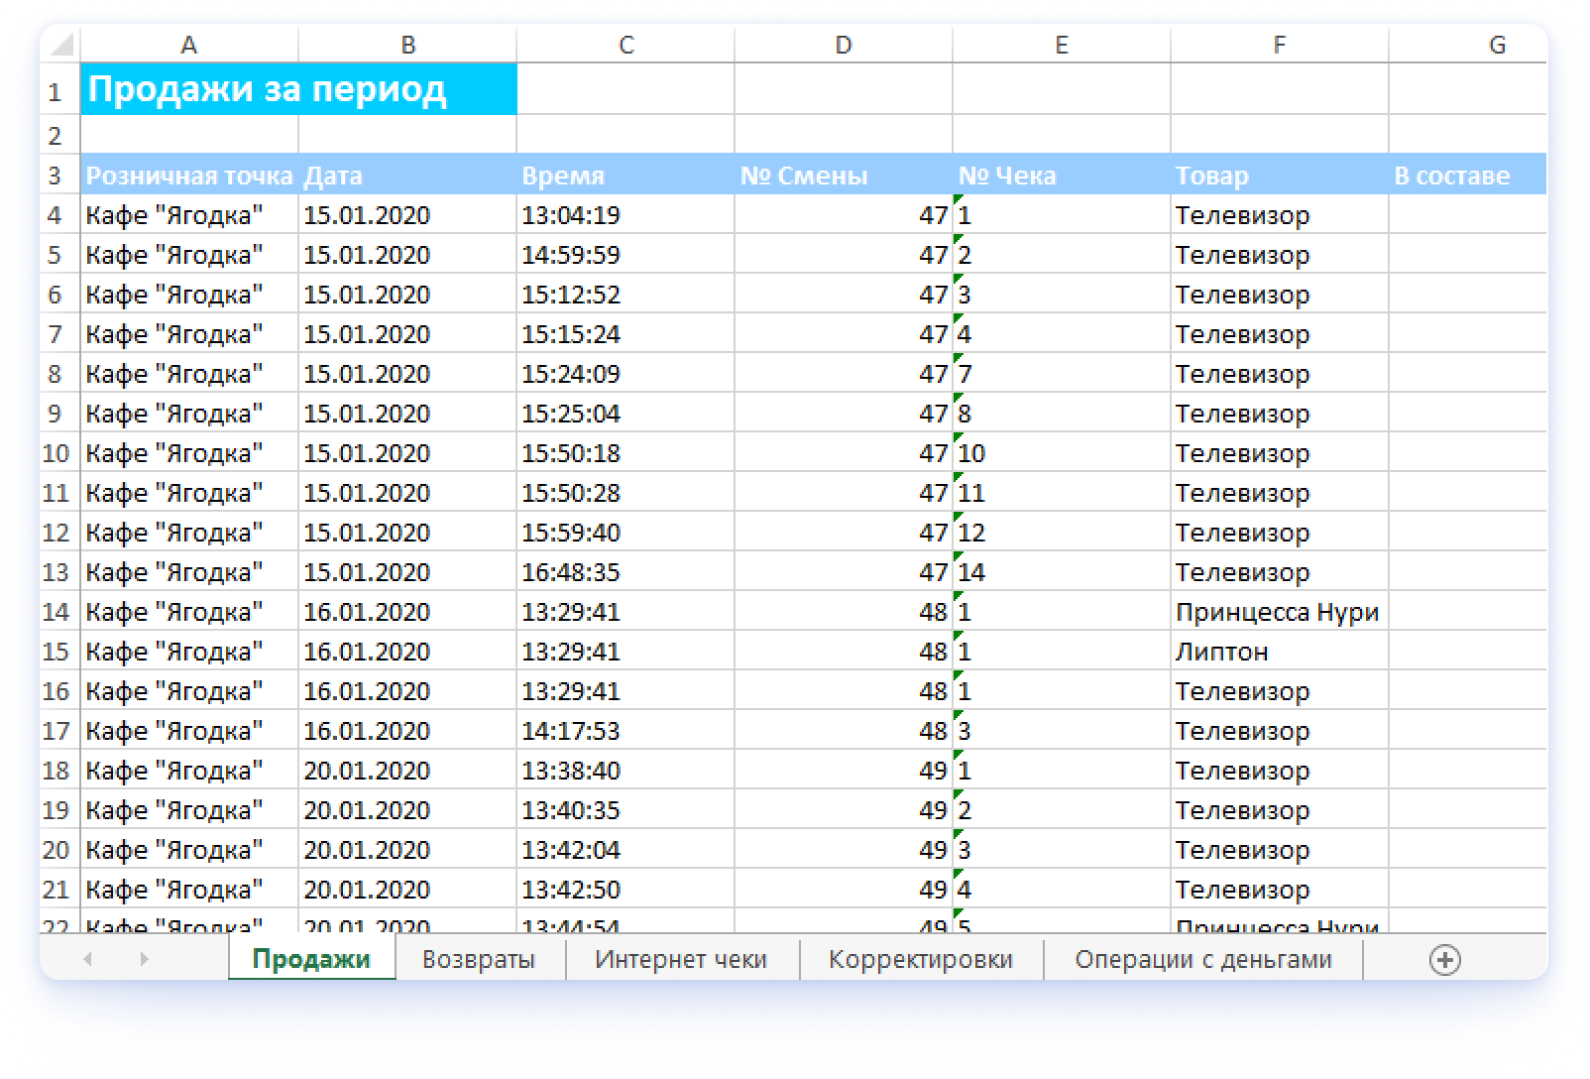
Task: Click the Товар header cell
Action: (x=1280, y=175)
